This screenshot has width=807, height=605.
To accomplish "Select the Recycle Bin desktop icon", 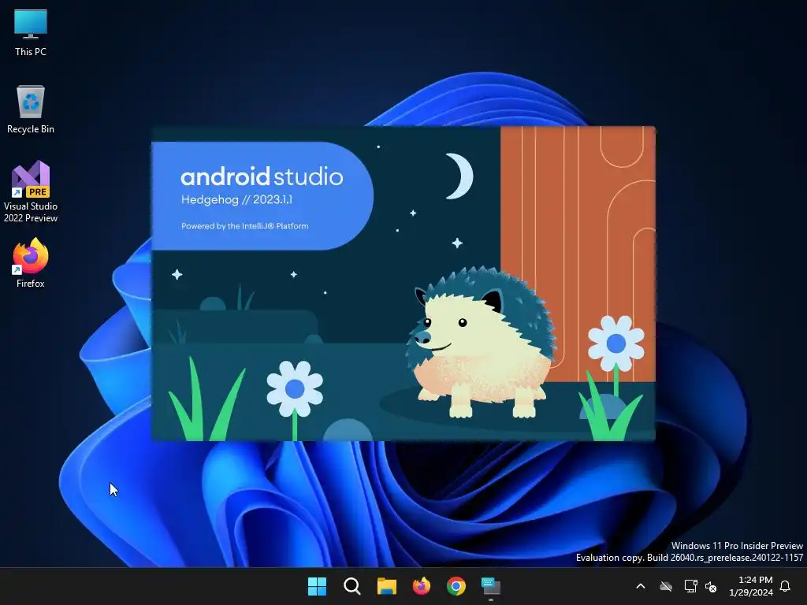I will [31, 109].
